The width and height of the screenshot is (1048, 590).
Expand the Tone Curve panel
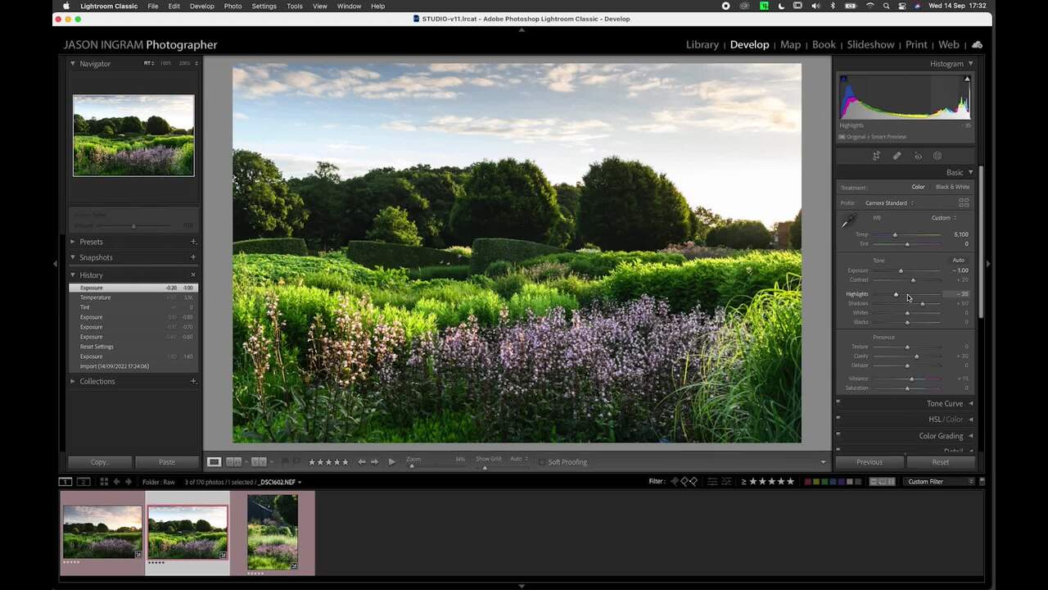click(944, 403)
